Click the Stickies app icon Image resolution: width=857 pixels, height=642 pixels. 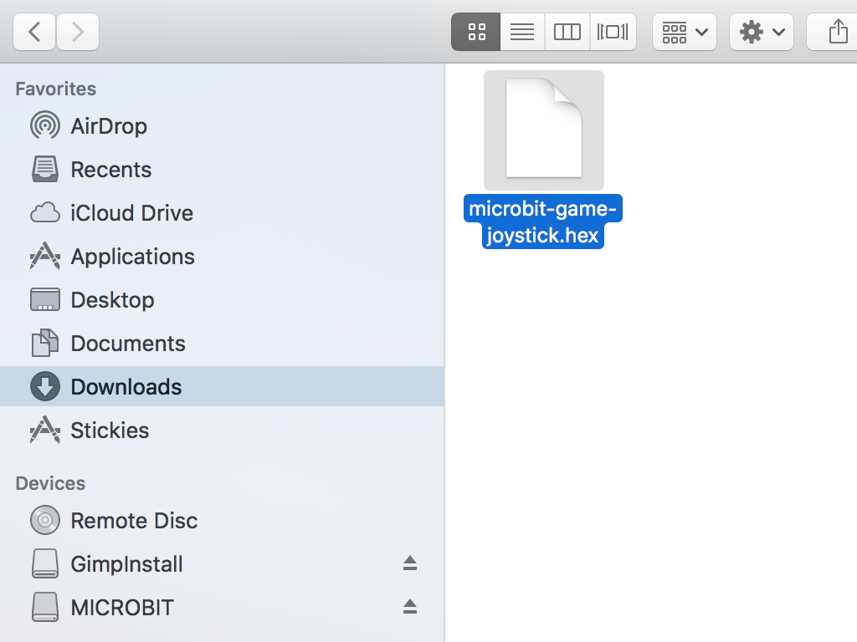[x=45, y=430]
